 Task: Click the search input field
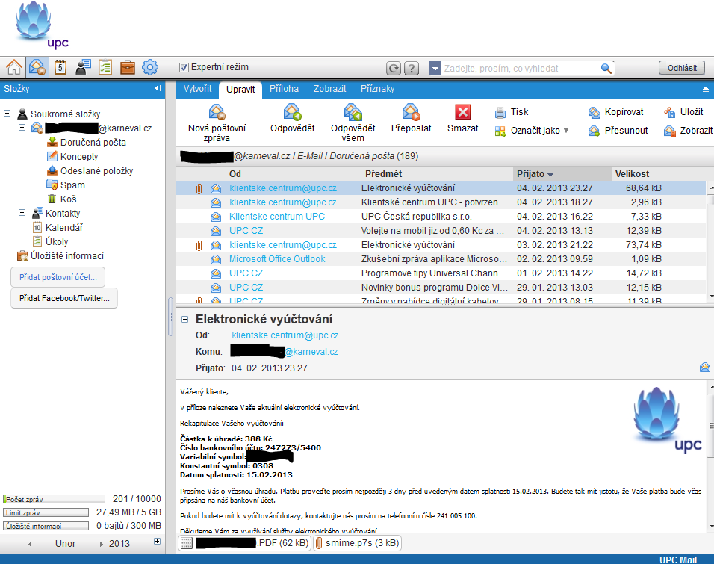click(x=520, y=68)
